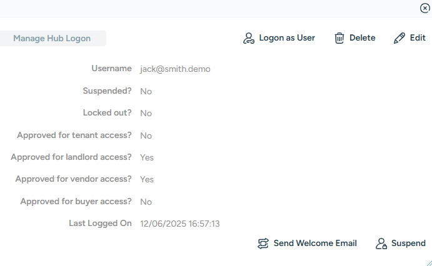Select the 'Logon as User' text button
This screenshot has width=432, height=266.
(x=287, y=37)
